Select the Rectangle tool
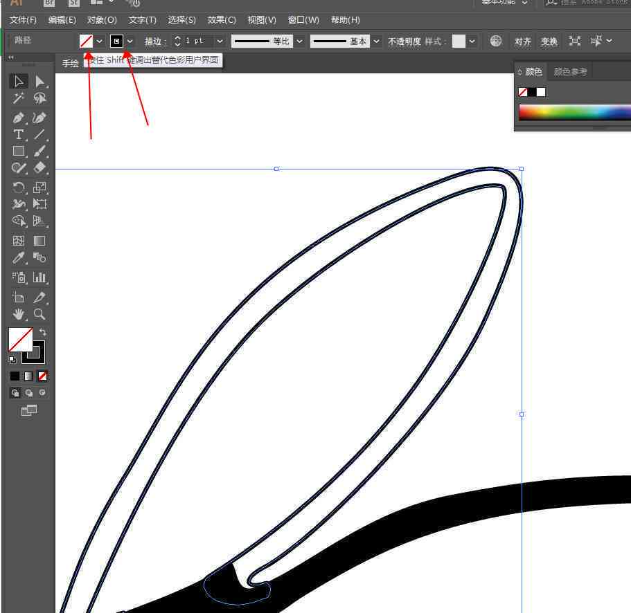Image resolution: width=631 pixels, height=613 pixels. [x=19, y=151]
